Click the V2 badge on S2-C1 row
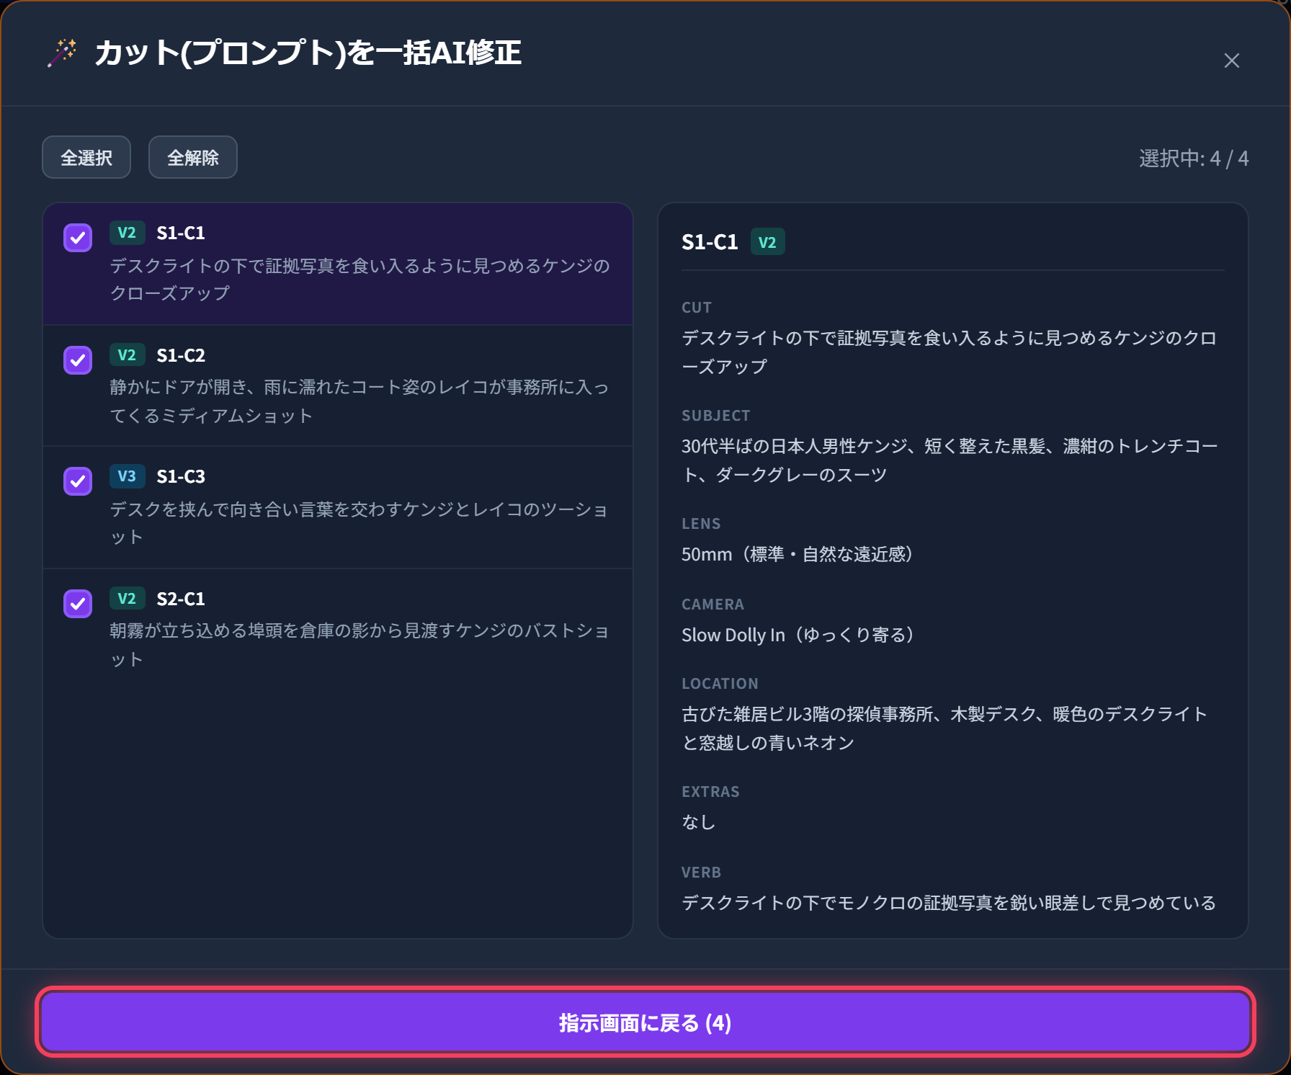1291x1075 pixels. (127, 599)
